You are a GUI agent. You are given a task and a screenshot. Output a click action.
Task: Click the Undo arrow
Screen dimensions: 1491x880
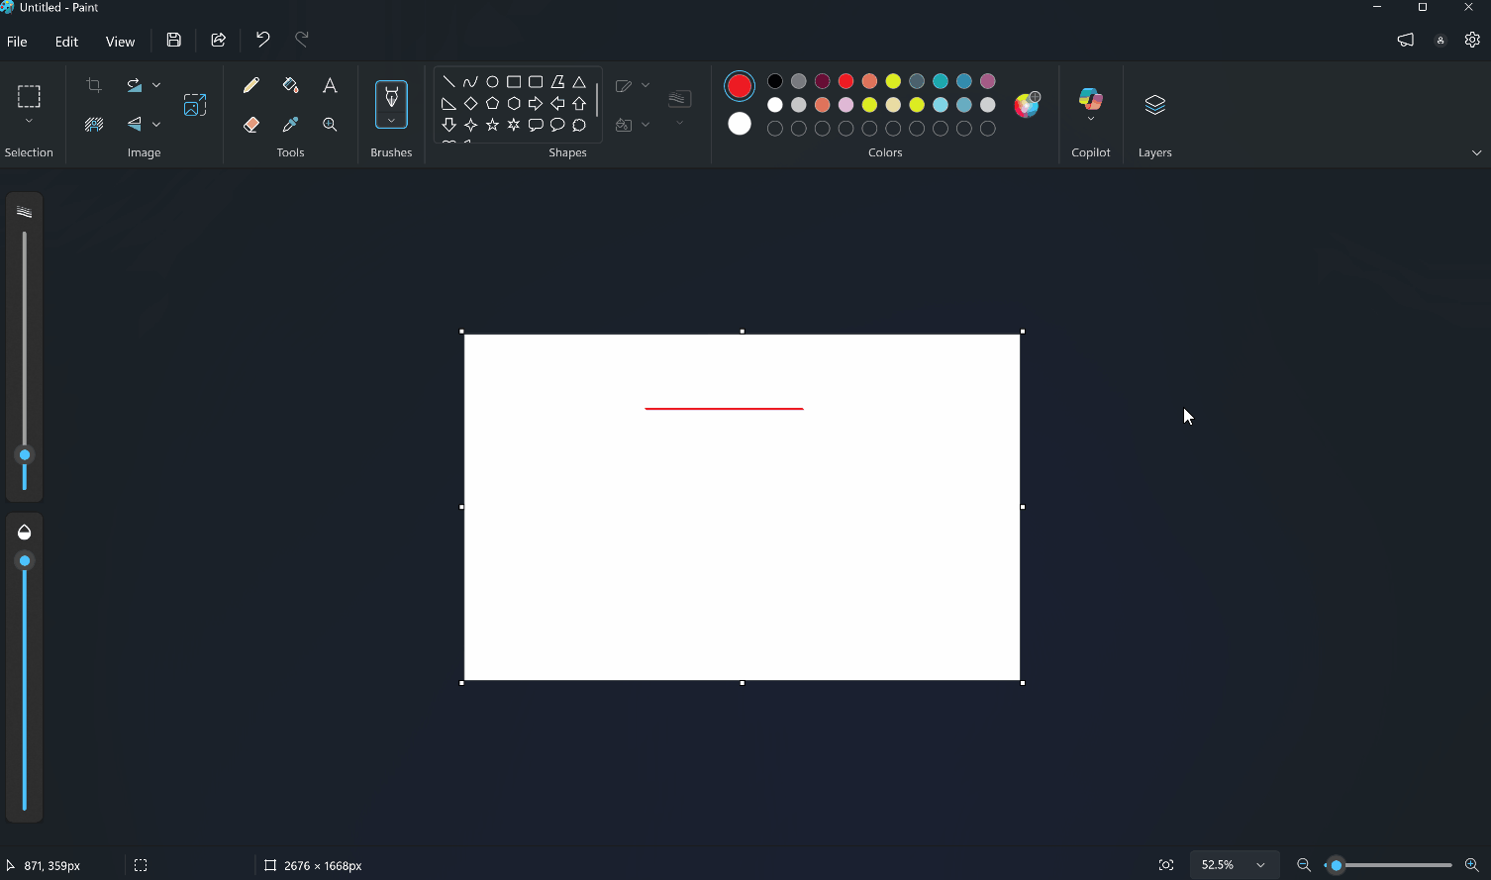point(262,41)
